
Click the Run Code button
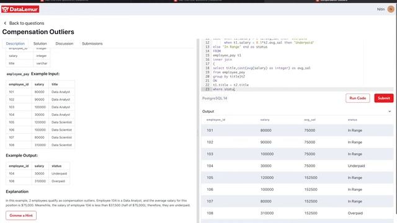357,98
